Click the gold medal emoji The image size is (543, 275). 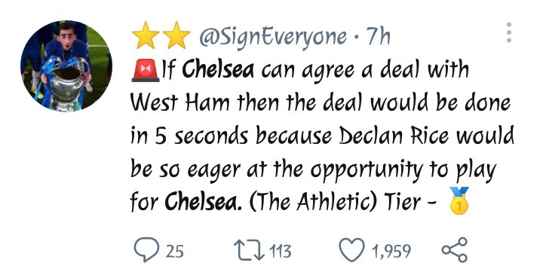[459, 200]
